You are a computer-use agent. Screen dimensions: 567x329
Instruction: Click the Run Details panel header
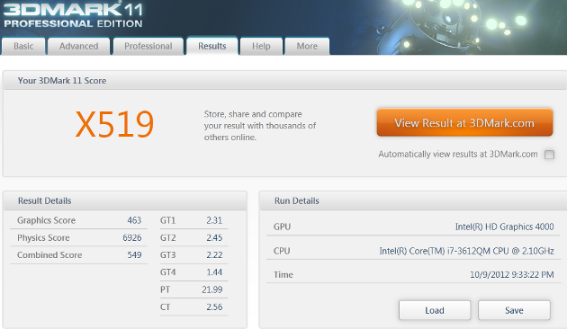413,200
